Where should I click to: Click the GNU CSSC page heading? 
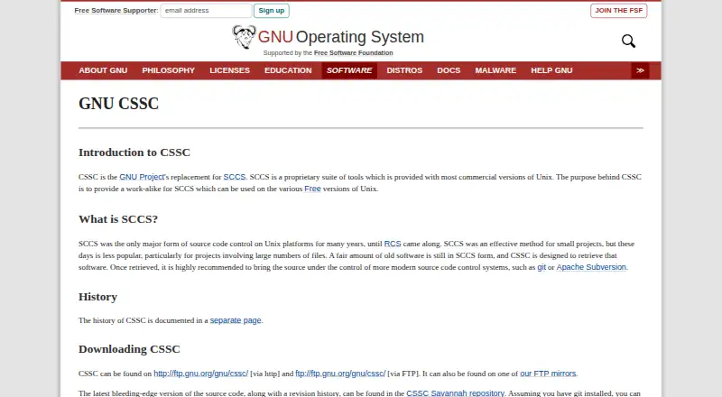click(x=119, y=104)
